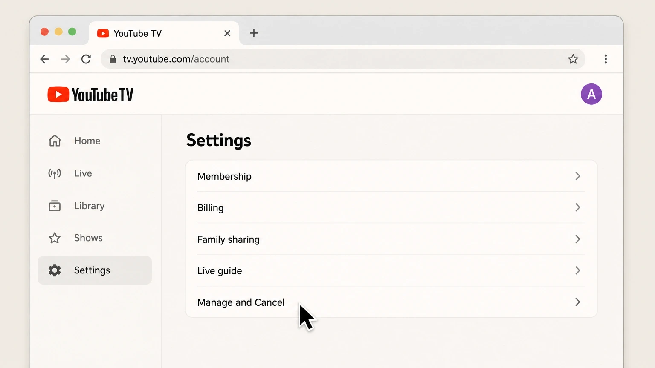Open the Live guide row

(391, 270)
